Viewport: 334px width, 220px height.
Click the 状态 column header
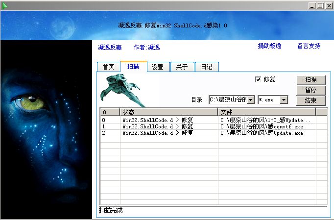click(x=169, y=112)
